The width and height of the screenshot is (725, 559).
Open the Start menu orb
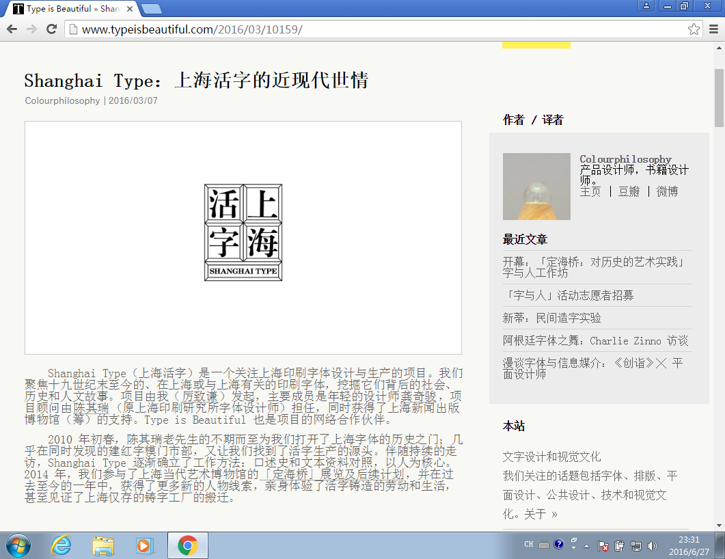(17, 545)
